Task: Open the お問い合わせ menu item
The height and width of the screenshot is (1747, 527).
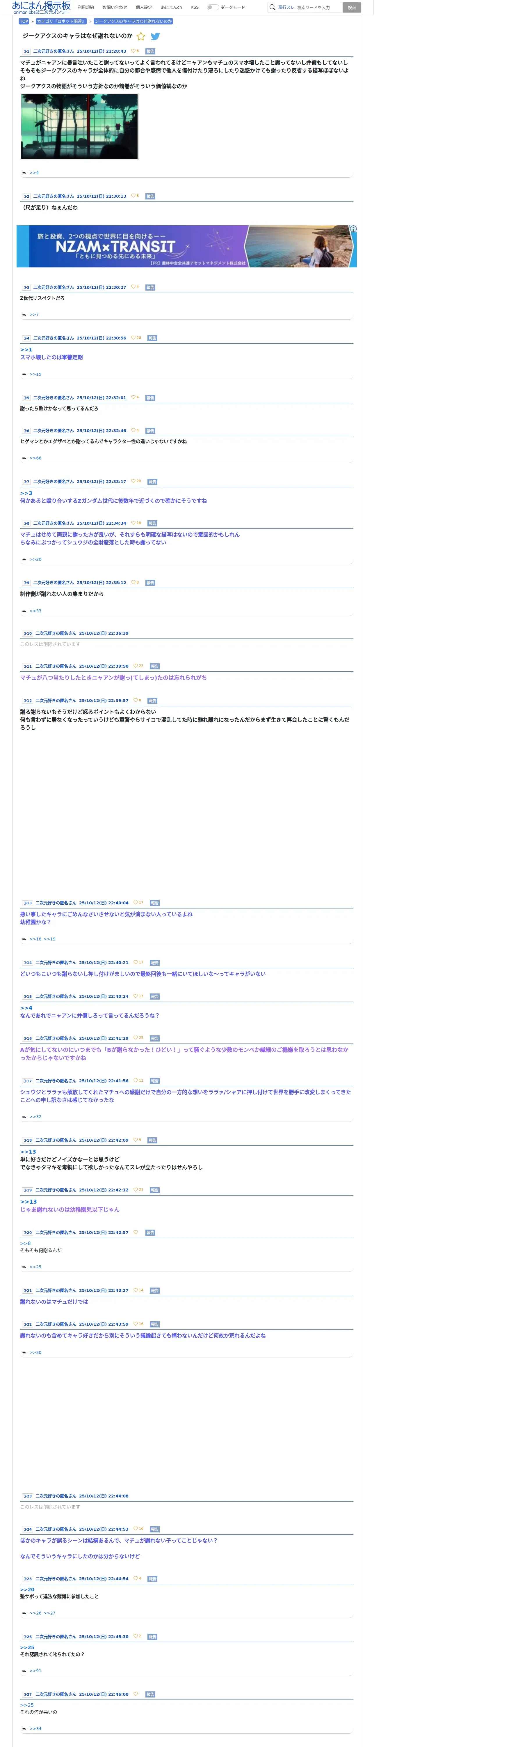Action: pyautogui.click(x=115, y=8)
